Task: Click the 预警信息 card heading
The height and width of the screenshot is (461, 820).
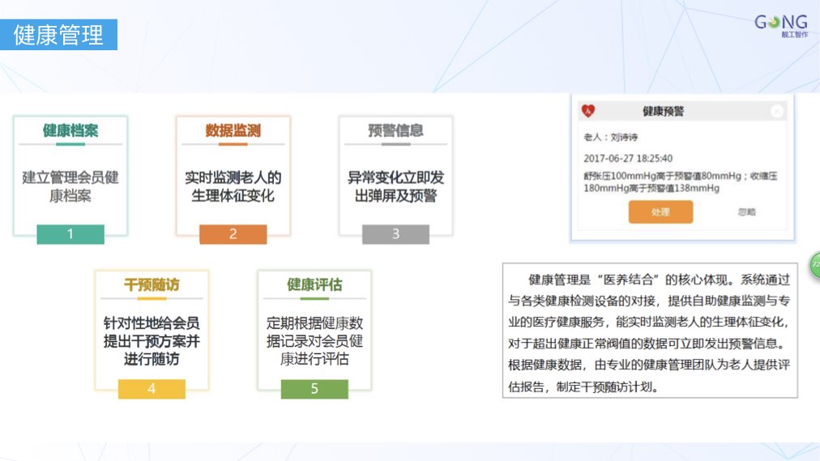Action: [395, 130]
